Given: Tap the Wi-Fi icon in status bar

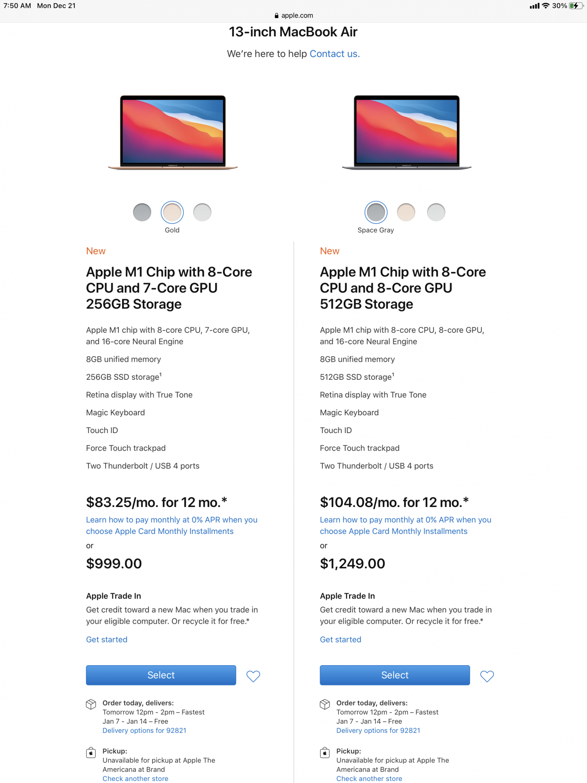Looking at the screenshot, I should pos(546,6).
